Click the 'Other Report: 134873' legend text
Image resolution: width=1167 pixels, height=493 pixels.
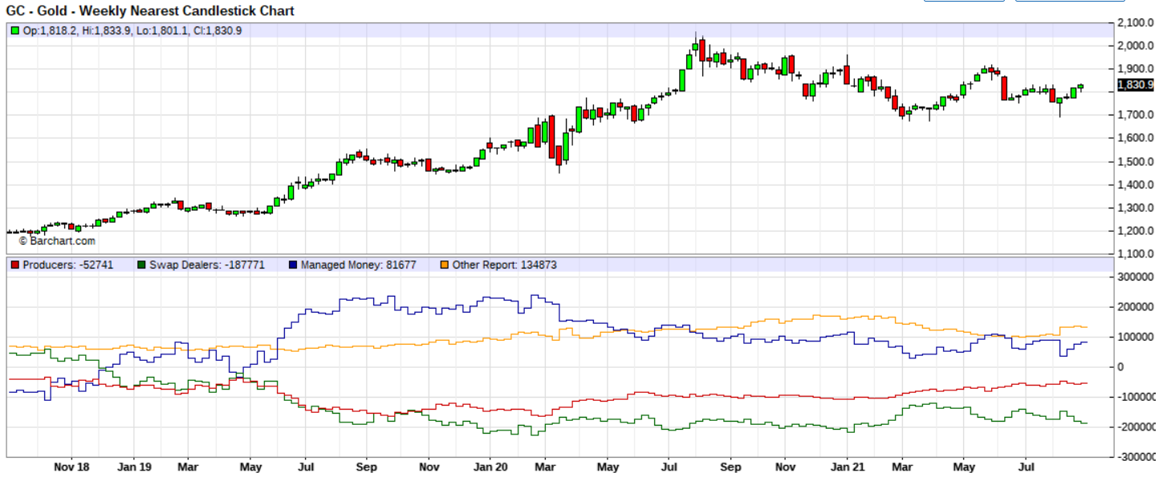(x=504, y=265)
